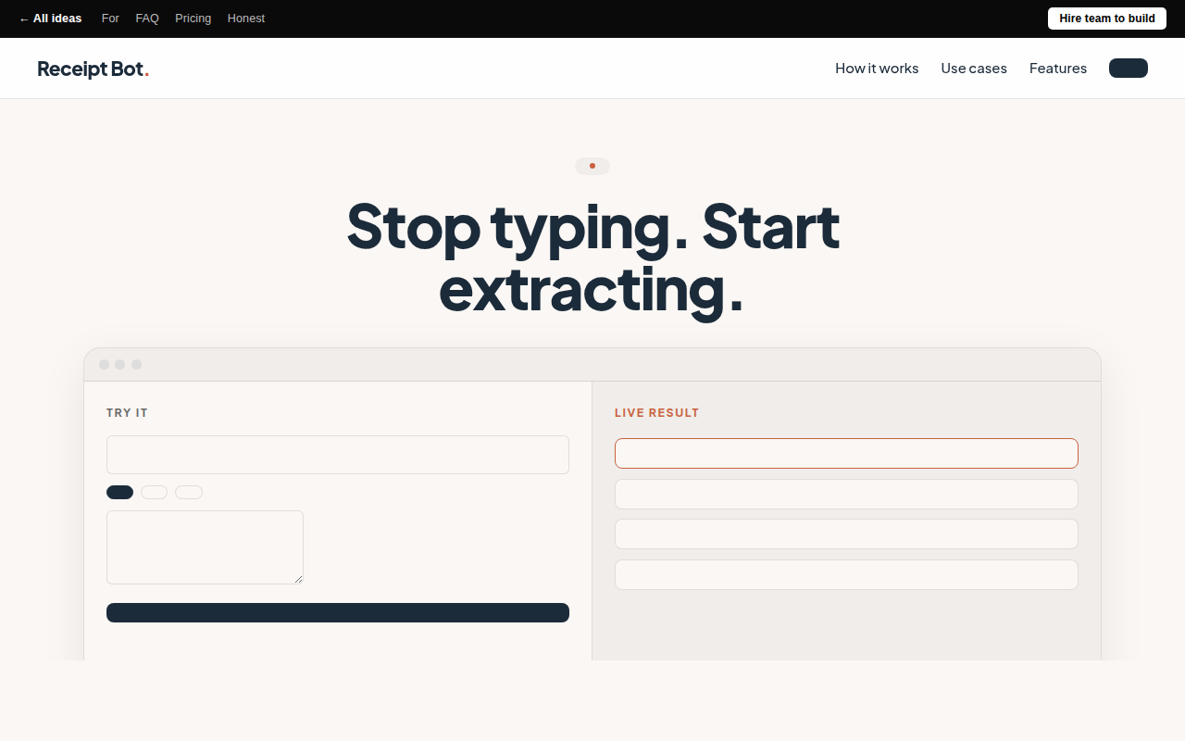Image resolution: width=1185 pixels, height=741 pixels.
Task: Open the For link in top bar
Action: tap(110, 19)
